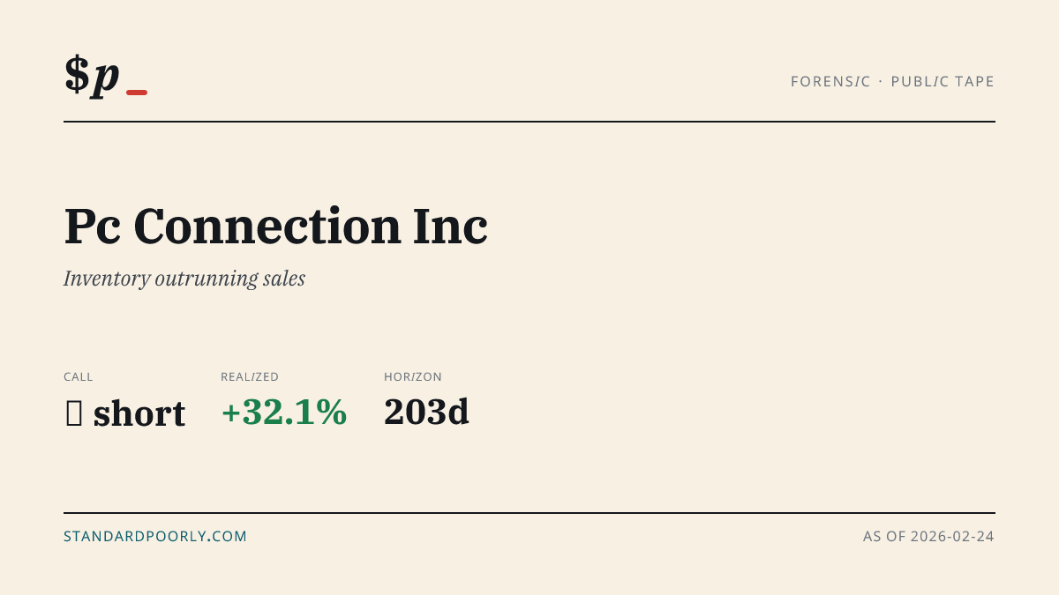Click the top horizontal divider line

pos(529,122)
